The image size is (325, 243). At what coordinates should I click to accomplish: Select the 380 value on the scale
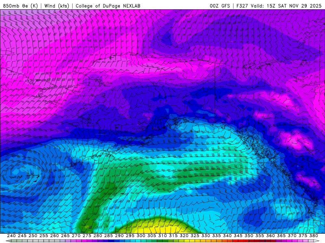pyautogui.click(x=313, y=236)
